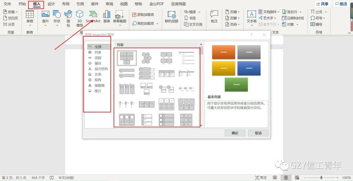Insert a 文本框 text box
This screenshot has height=181, width=353.
pos(252,18)
